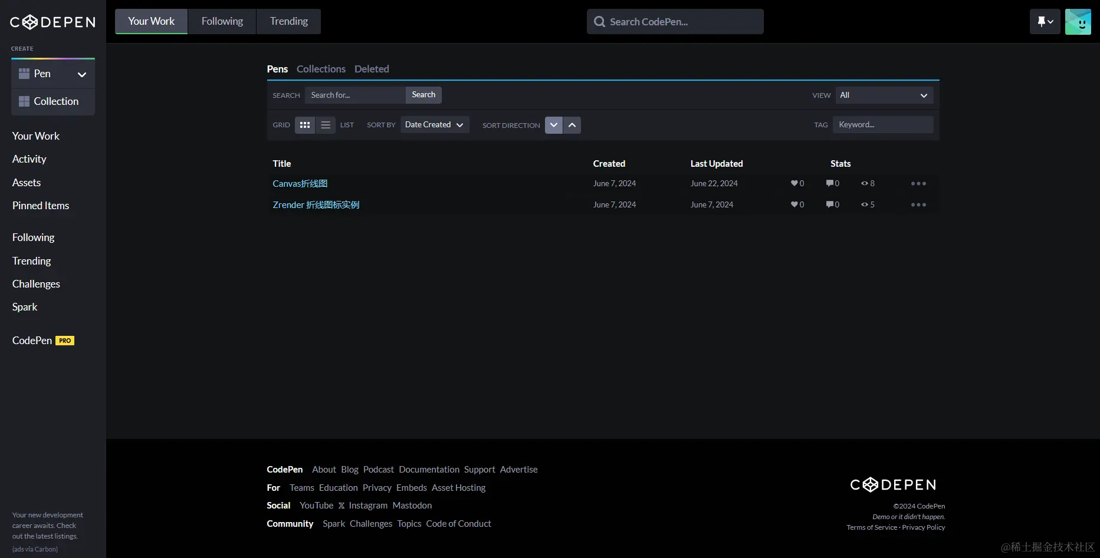The image size is (1100, 558).
Task: Focus the Tag Keyword input
Action: (x=883, y=125)
